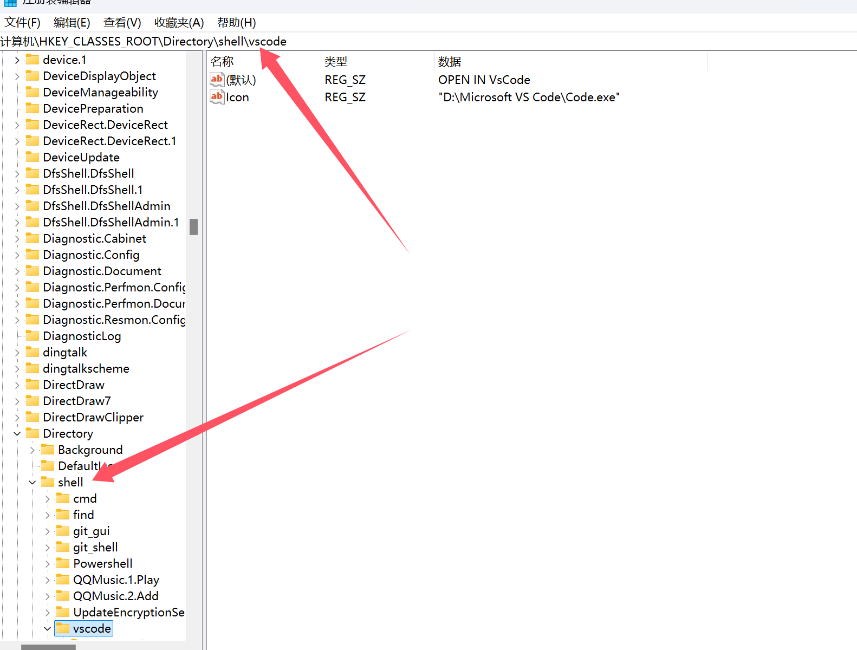857x650 pixels.
Task: Expand the dingtalk key
Action: (x=17, y=353)
